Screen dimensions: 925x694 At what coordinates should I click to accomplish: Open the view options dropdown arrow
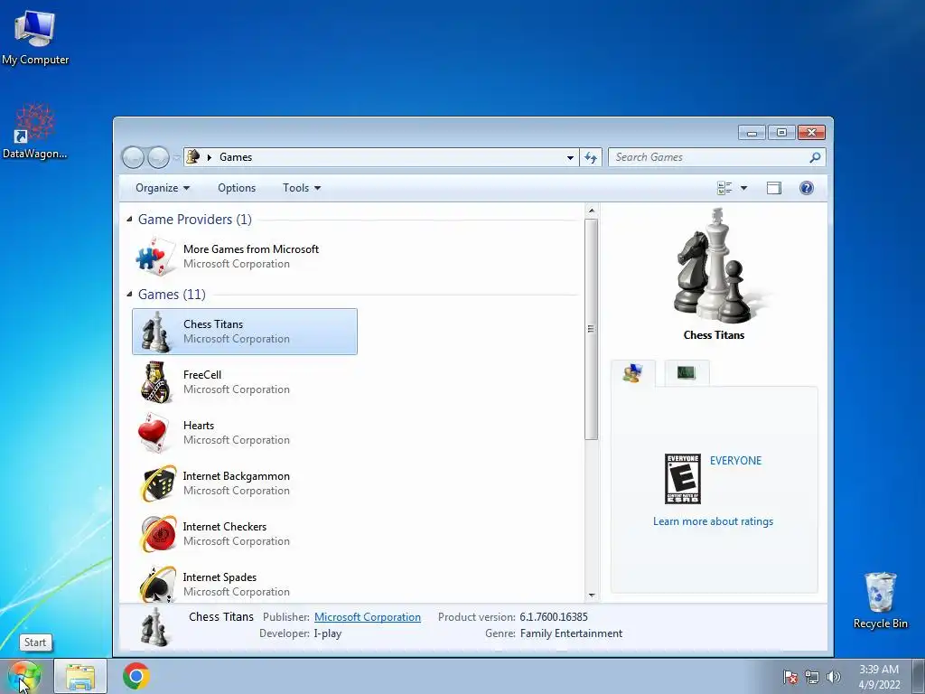tap(743, 188)
